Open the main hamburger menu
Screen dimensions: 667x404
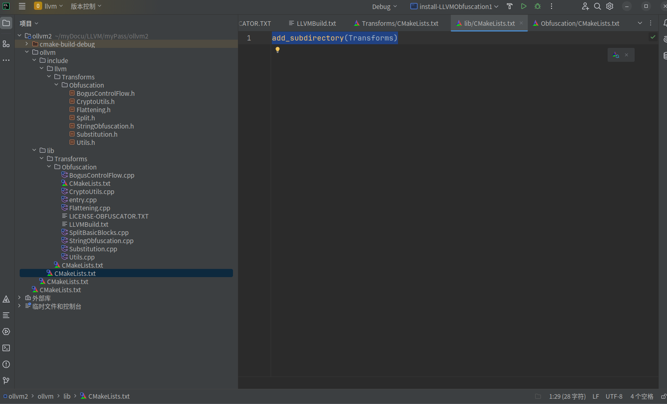(x=22, y=6)
